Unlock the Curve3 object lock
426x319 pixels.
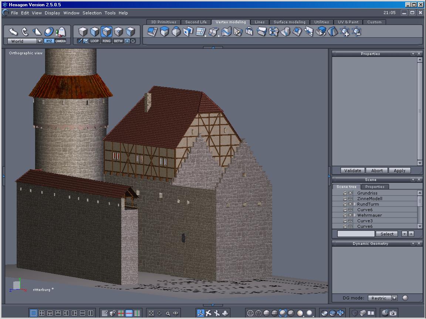click(x=345, y=221)
